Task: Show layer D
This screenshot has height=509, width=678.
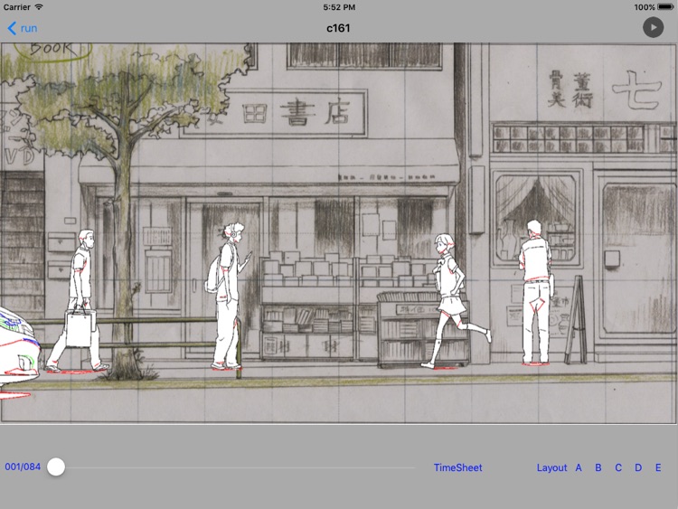Action: pos(638,467)
